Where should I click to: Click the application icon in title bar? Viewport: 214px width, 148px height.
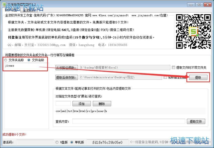tap(4, 4)
